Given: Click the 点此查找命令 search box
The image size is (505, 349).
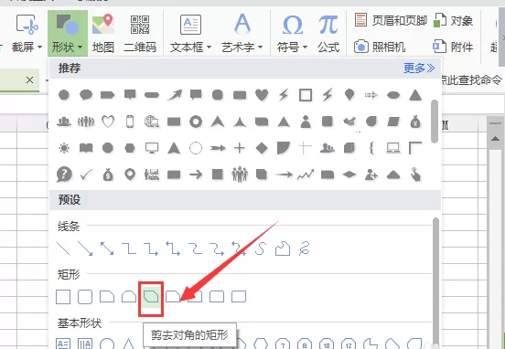Looking at the screenshot, I should [472, 79].
